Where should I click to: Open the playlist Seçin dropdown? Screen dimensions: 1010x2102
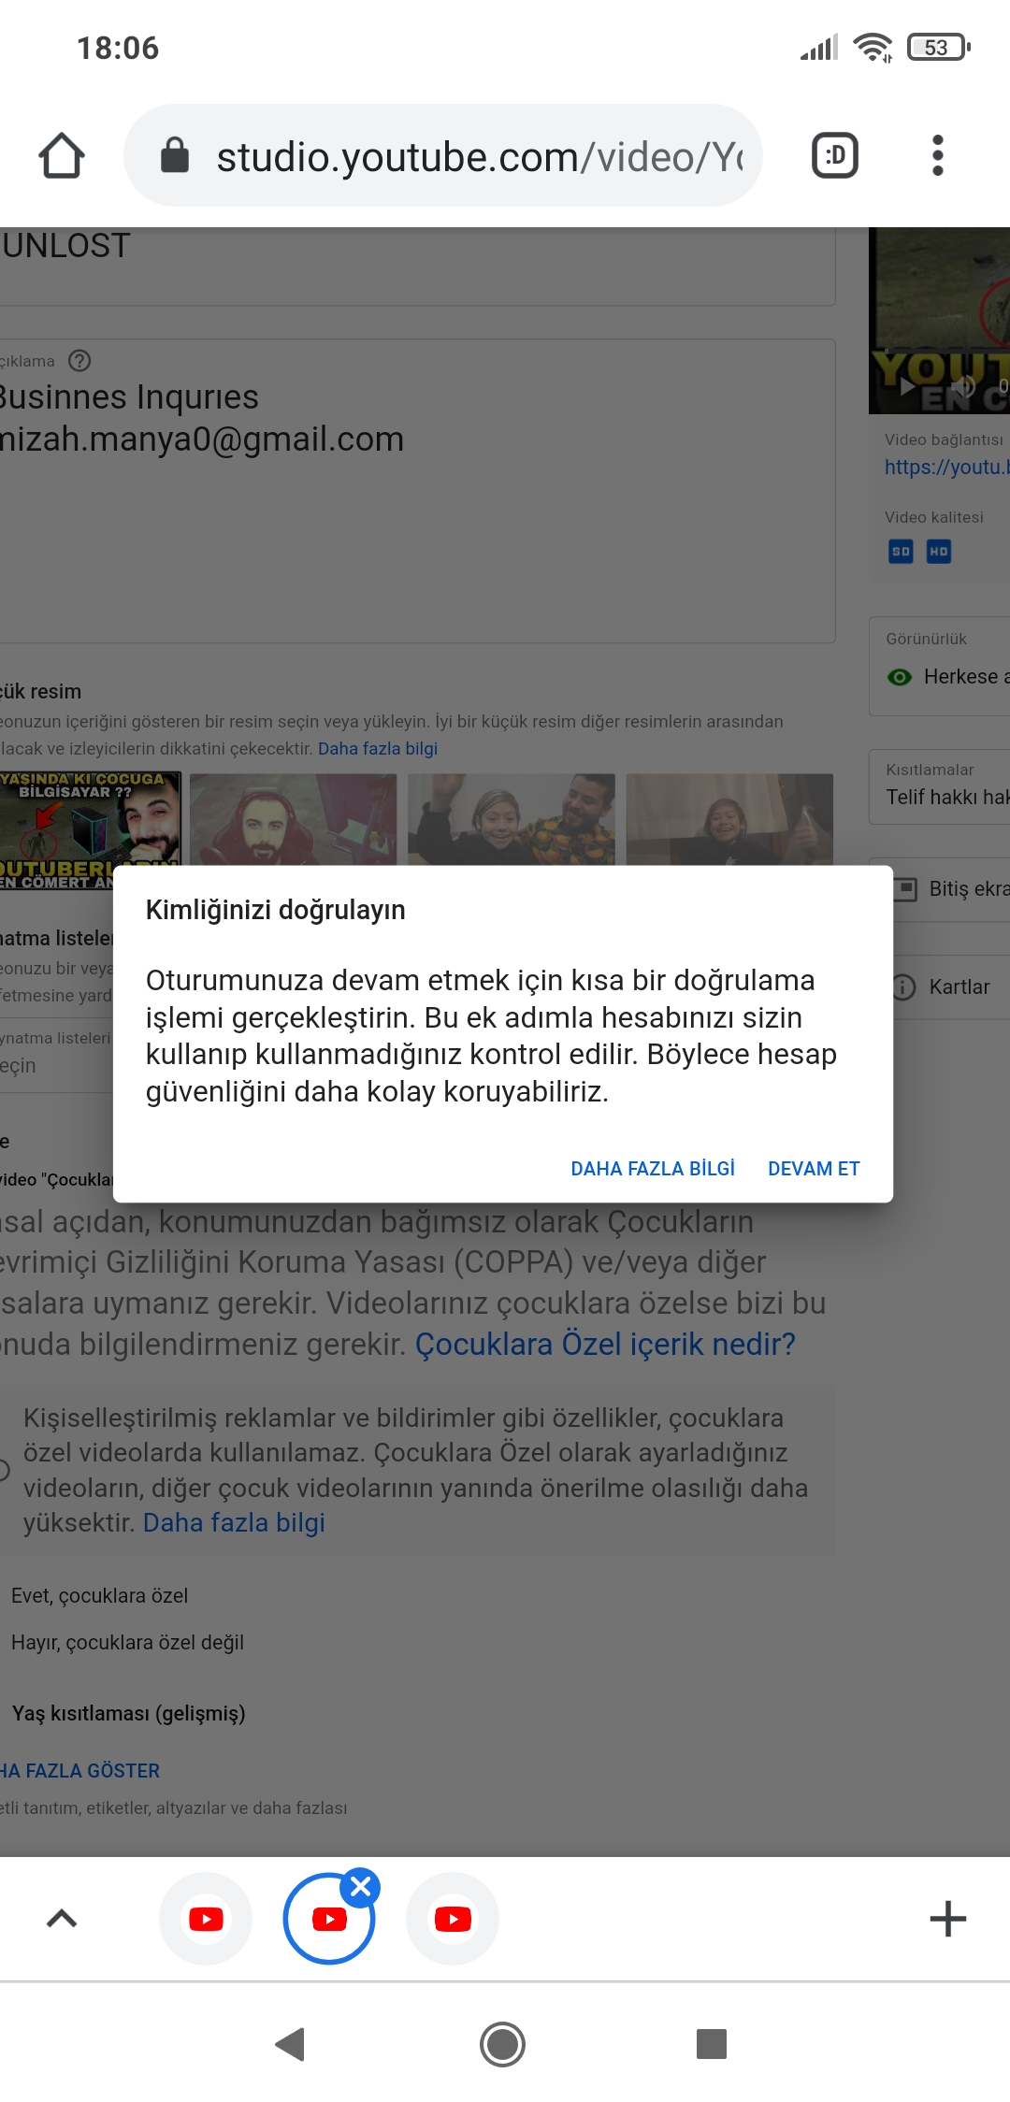pos(56,1058)
